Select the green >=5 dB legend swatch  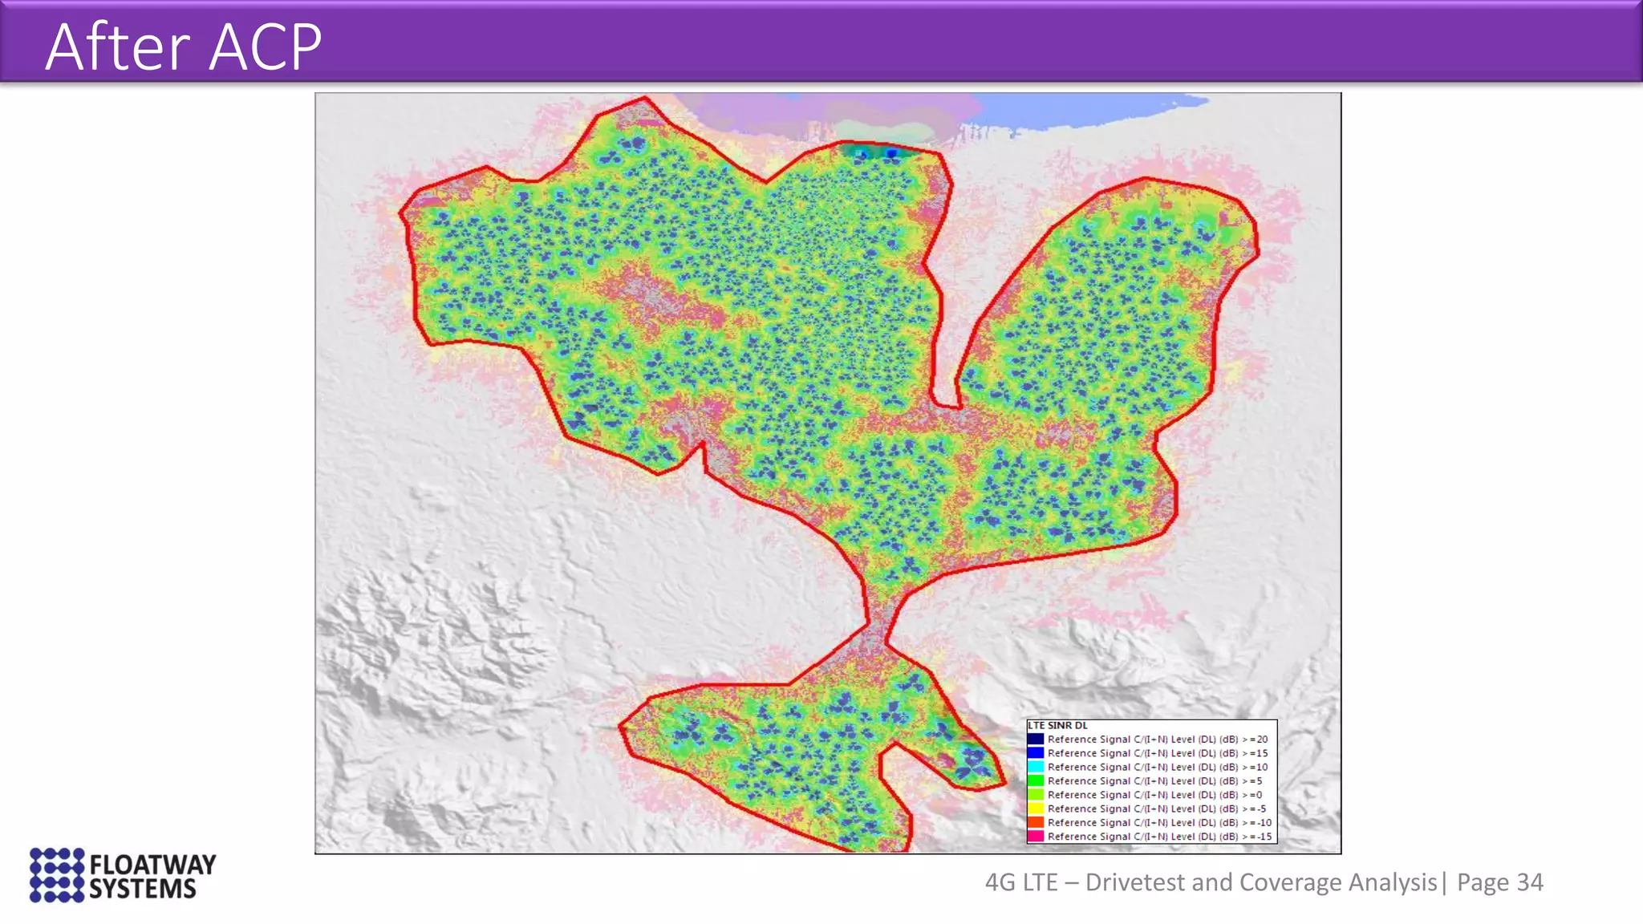[x=1036, y=780]
